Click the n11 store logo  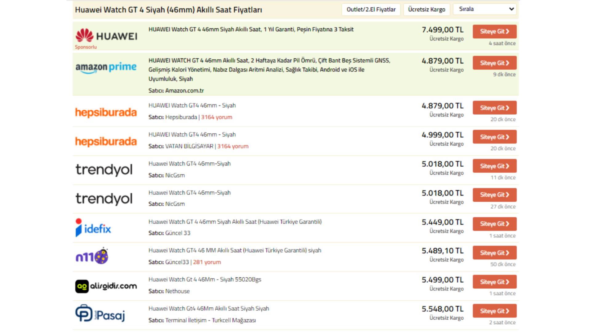click(92, 256)
